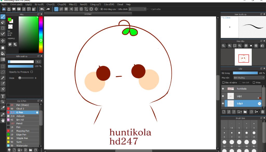Select the Eraser tool
The height and width of the screenshot is (152, 266).
(x=3, y=22)
